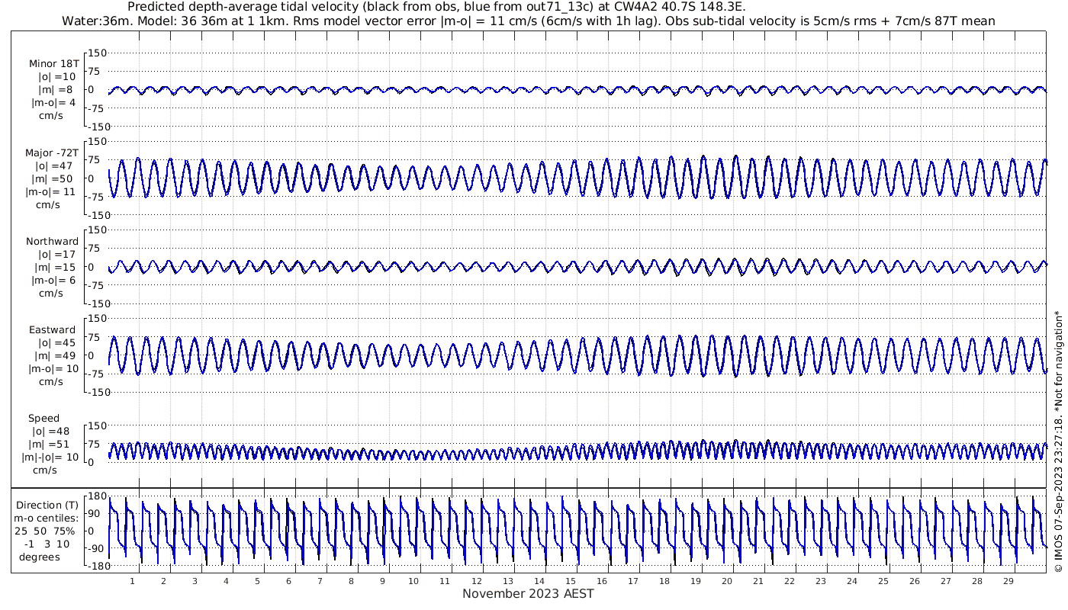
Task: Click the 'degrees' unit label
Action: tap(40, 557)
